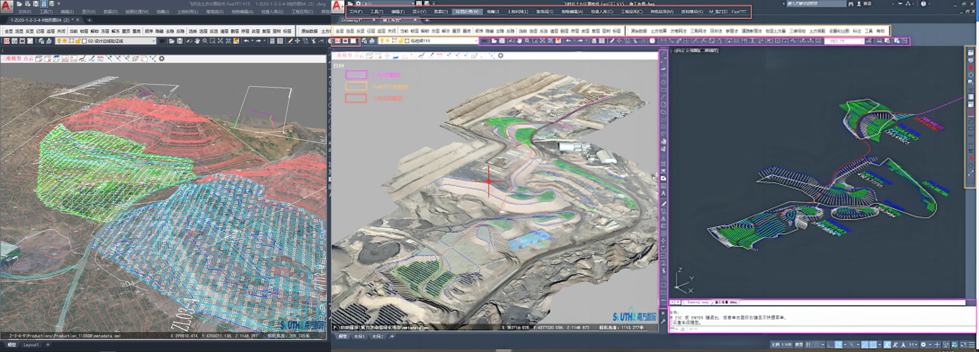Open the ISO 25 dimension style dropdown

point(861,41)
